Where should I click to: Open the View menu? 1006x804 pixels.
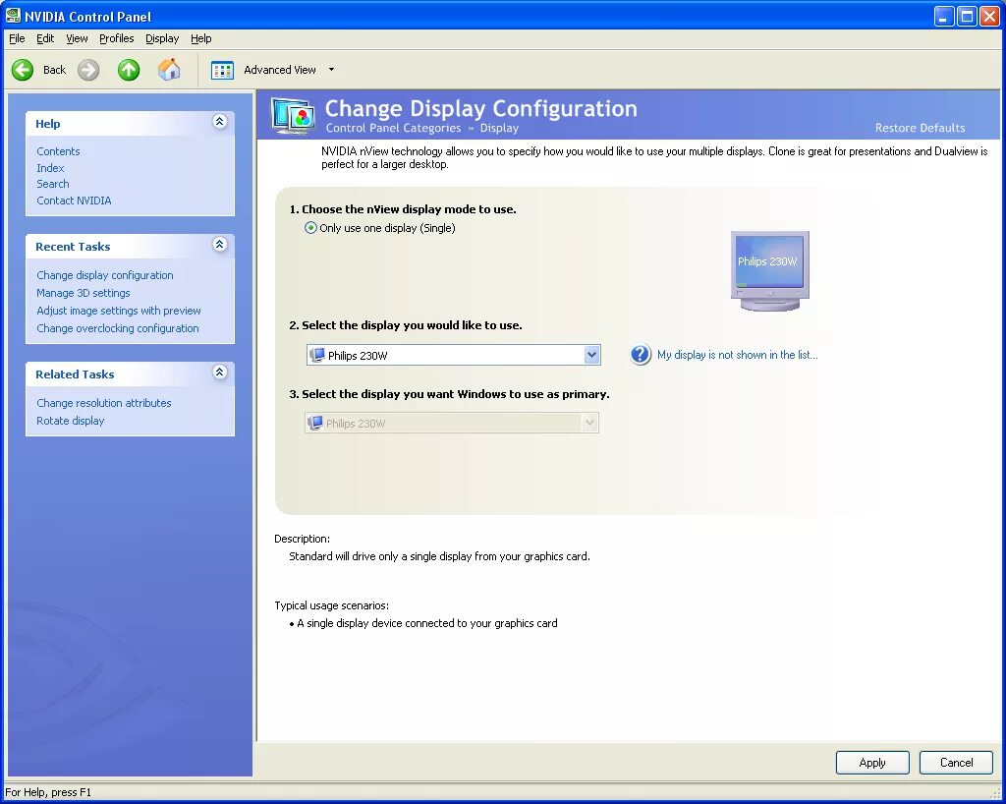click(x=77, y=38)
